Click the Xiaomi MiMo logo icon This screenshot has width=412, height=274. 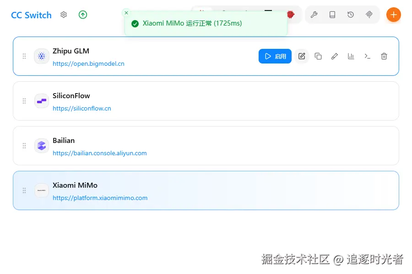[x=42, y=190]
